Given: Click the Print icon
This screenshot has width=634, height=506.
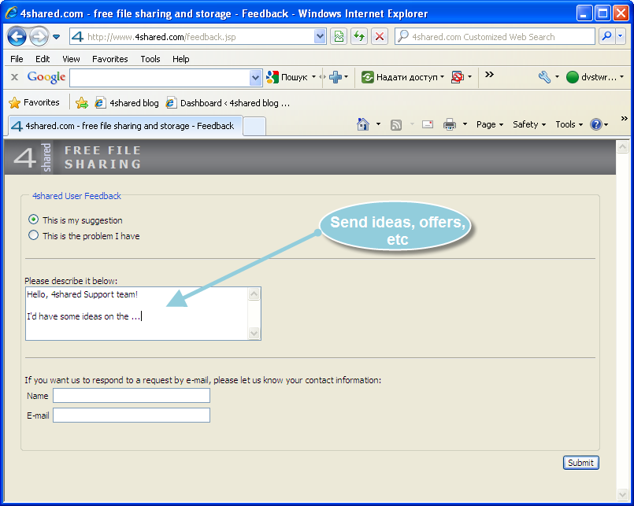Looking at the screenshot, I should [449, 124].
